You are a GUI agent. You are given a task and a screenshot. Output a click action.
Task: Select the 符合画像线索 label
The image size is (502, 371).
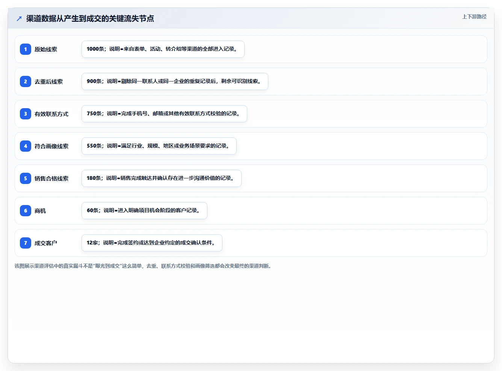tap(51, 146)
